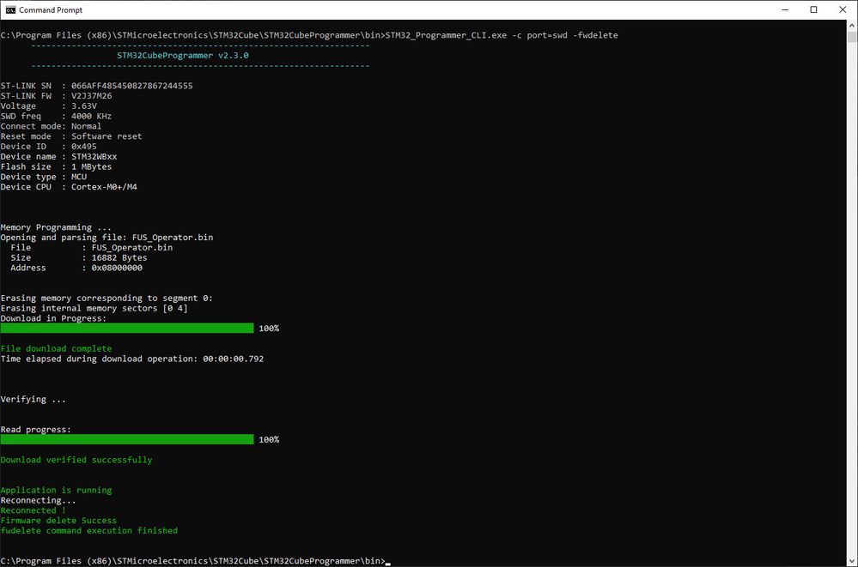Click the vertical scrollbar thumb

pyautogui.click(x=852, y=37)
